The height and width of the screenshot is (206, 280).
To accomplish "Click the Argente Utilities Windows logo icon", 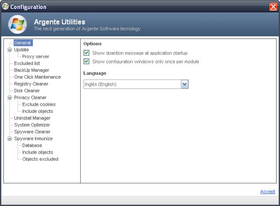I will 17,24.
